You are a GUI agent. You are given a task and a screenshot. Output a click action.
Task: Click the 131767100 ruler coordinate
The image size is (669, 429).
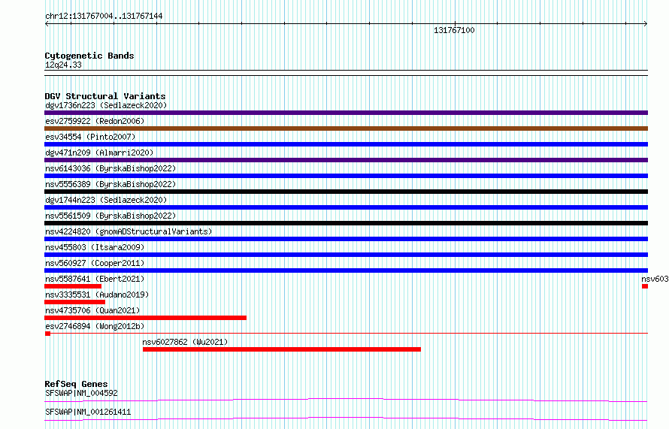[454, 30]
